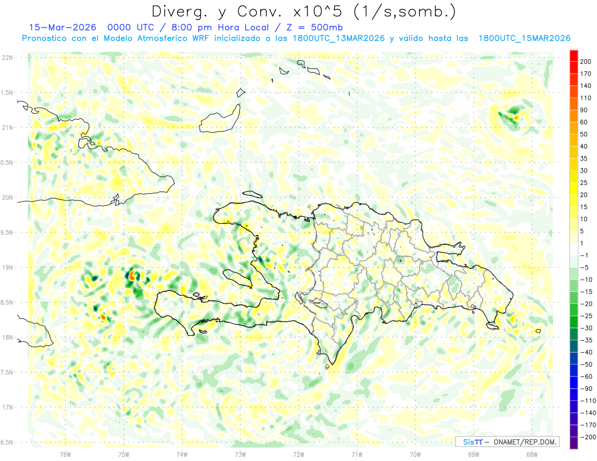Click the '74W' longitude label
The image size is (597, 461).
[182, 455]
